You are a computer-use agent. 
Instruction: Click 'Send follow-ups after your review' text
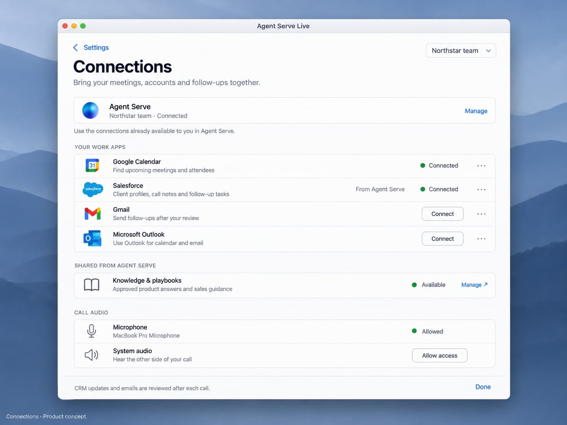156,218
